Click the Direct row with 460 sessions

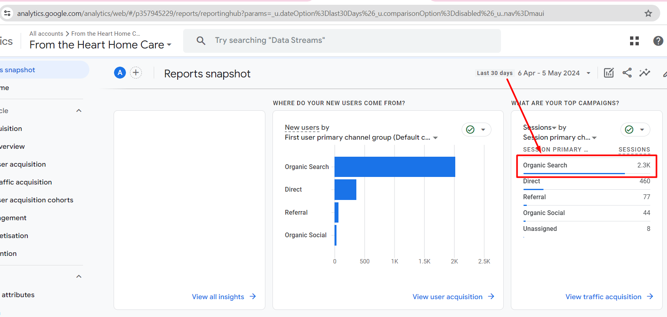pos(586,182)
